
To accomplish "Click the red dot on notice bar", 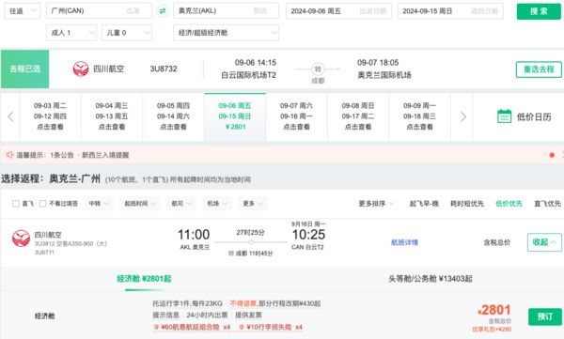I will click(552, 155).
